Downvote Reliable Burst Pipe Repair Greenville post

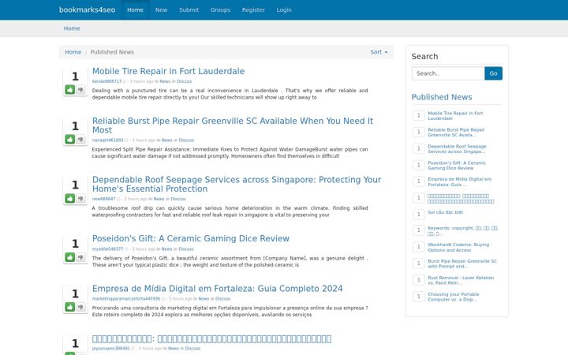(80, 139)
